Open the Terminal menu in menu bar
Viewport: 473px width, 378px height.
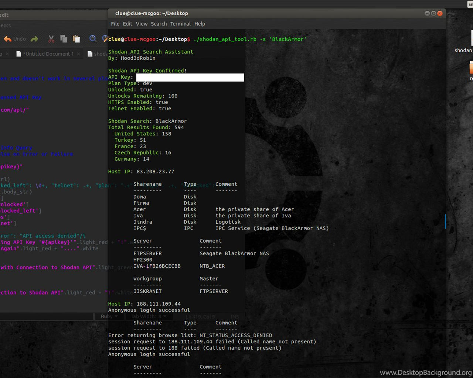coord(180,24)
